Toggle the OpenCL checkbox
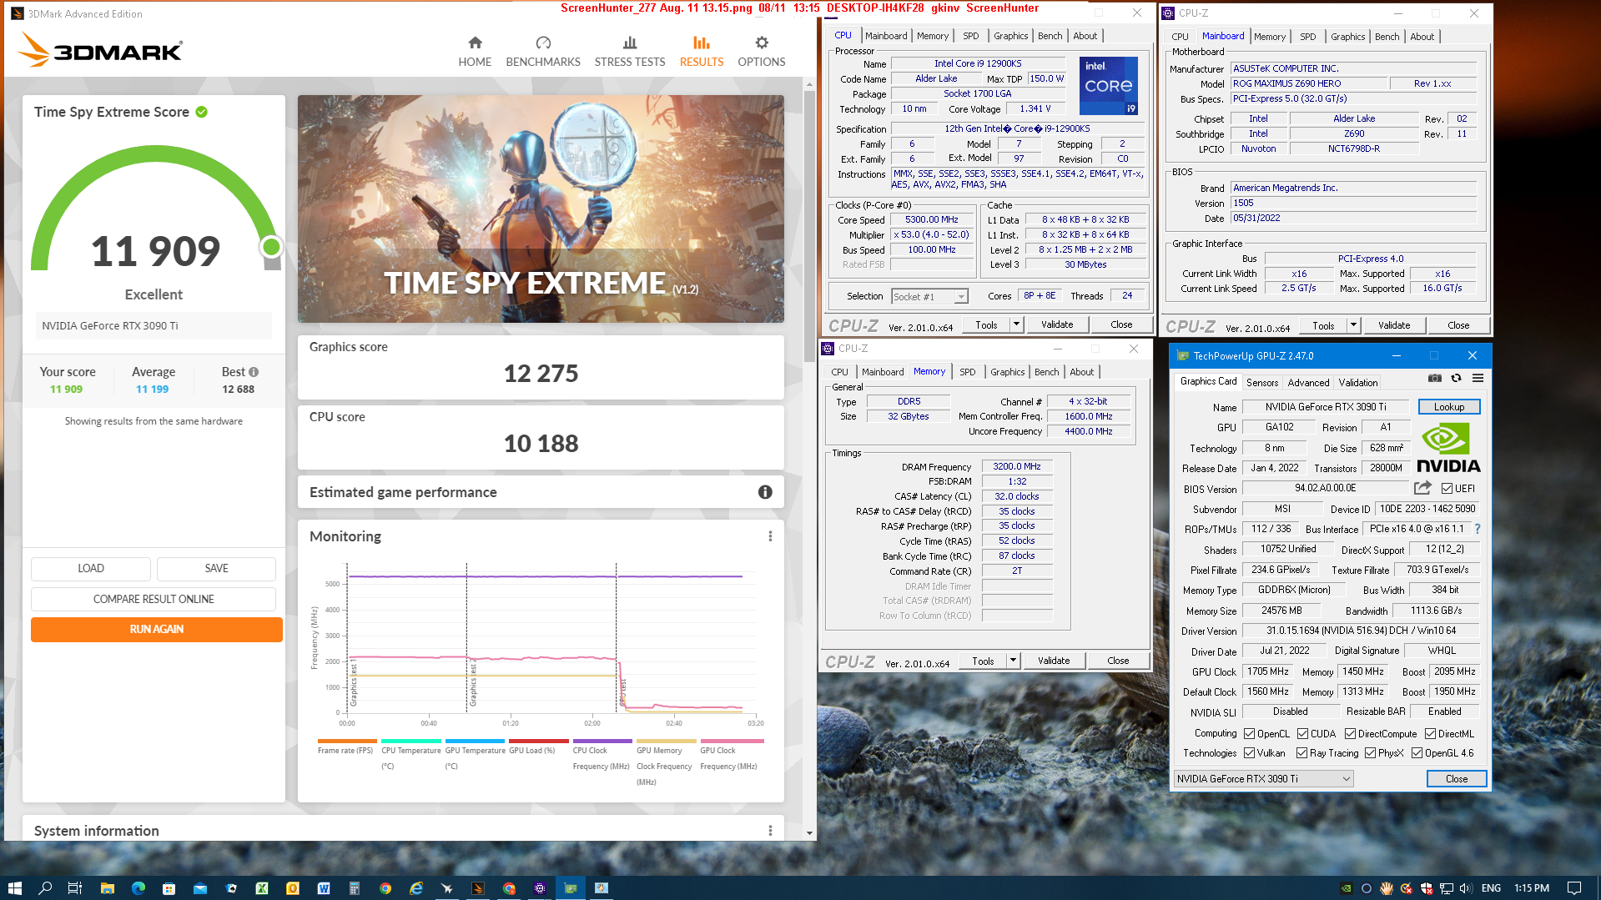Image resolution: width=1601 pixels, height=900 pixels. (x=1249, y=734)
